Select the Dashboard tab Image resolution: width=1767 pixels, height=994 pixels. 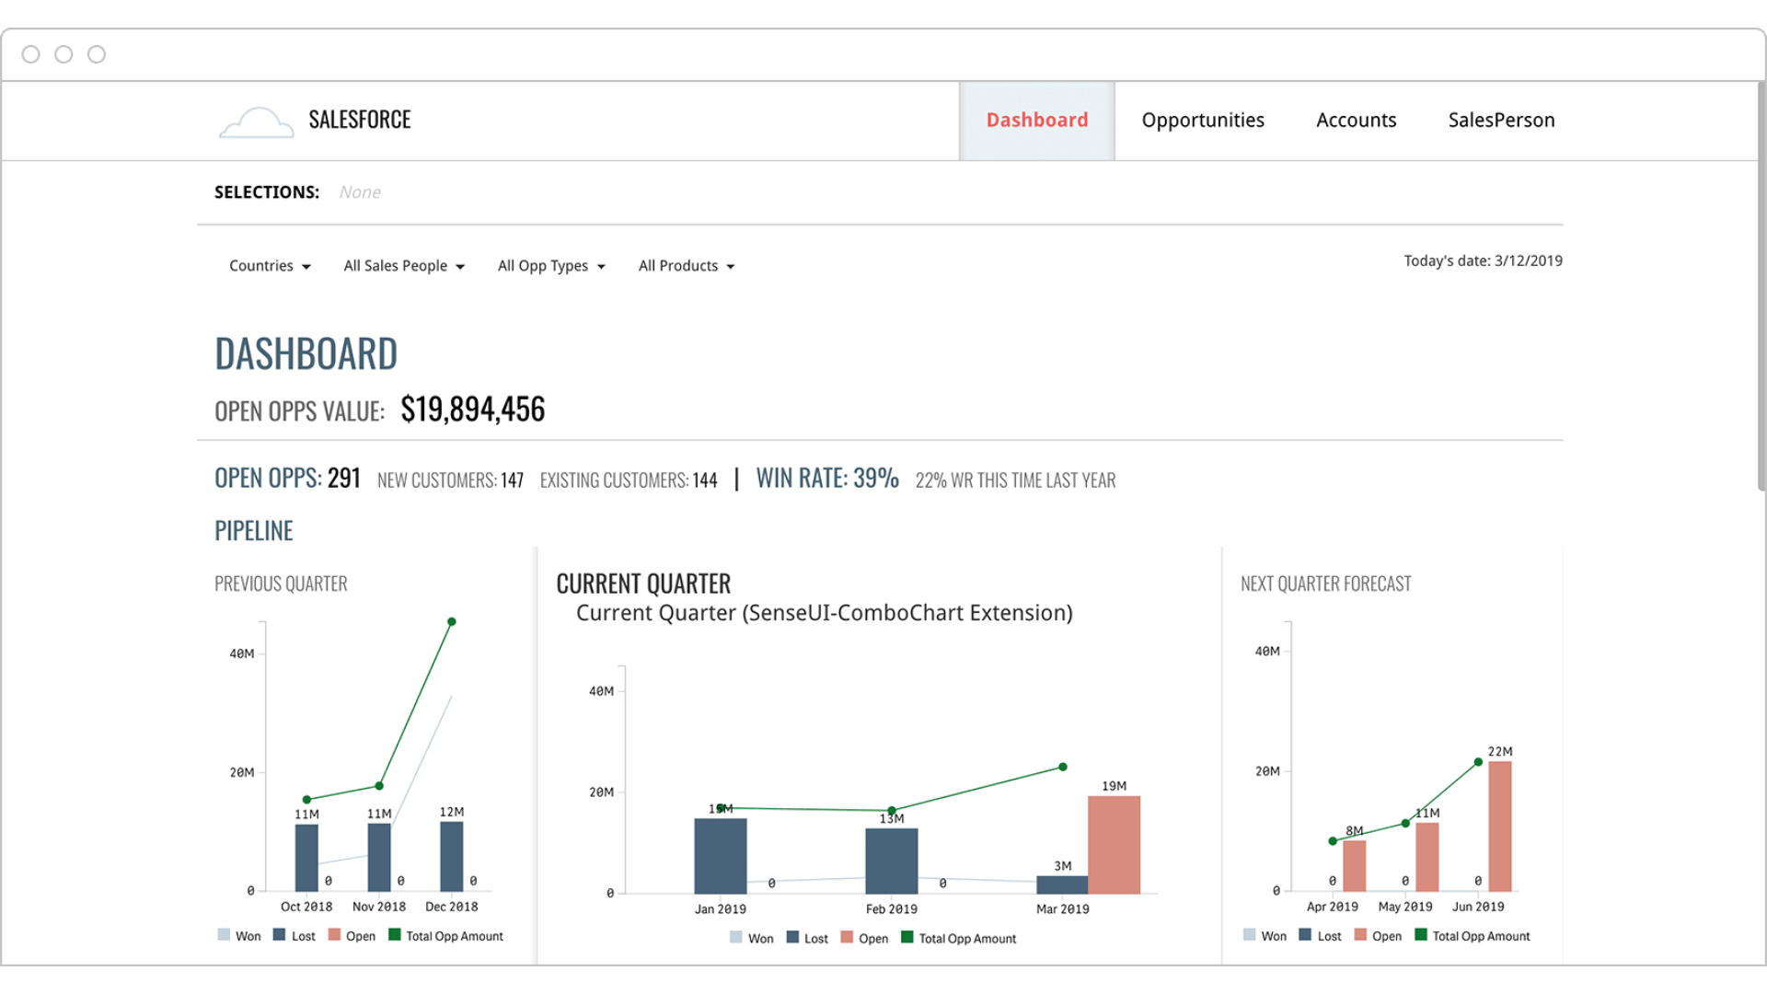pyautogui.click(x=1036, y=121)
